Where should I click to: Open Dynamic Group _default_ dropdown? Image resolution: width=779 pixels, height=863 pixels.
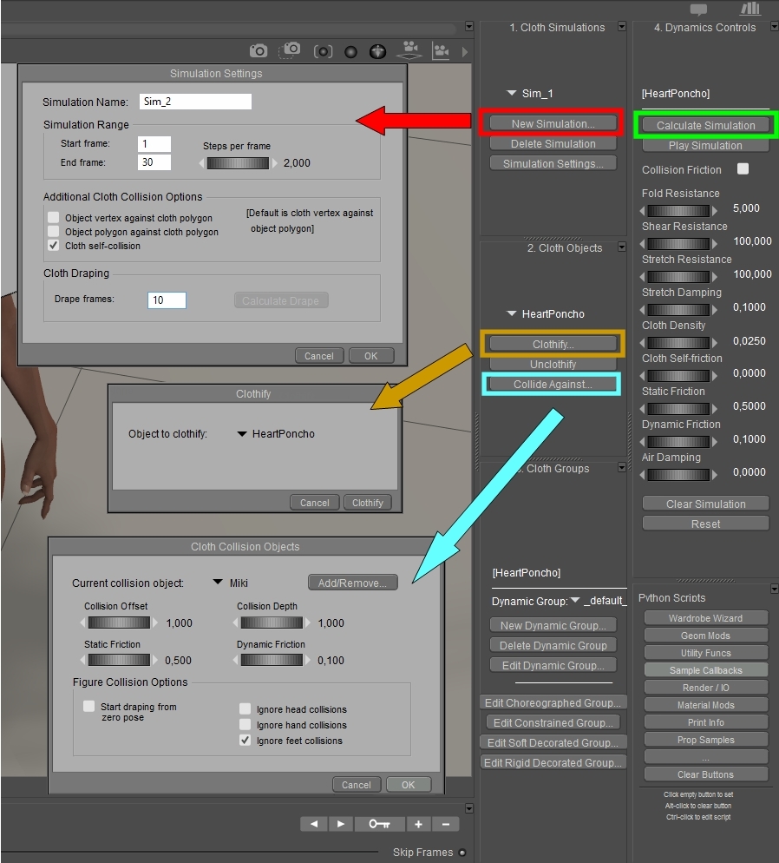[598, 601]
